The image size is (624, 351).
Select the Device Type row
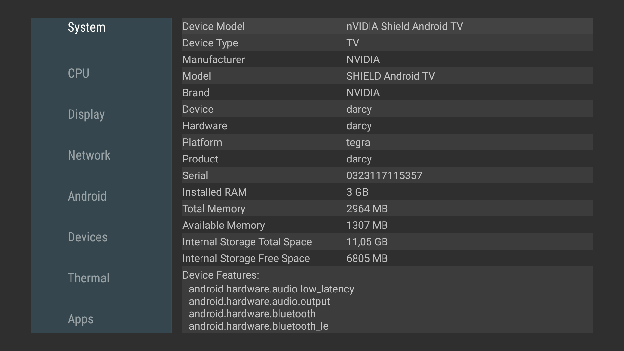click(x=387, y=43)
